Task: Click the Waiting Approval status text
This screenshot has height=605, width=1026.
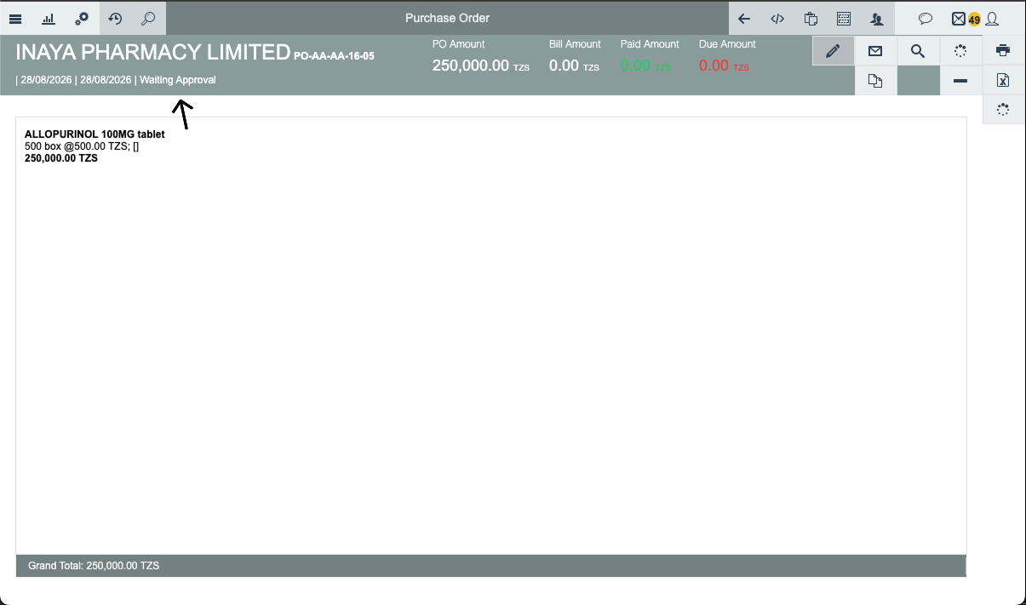Action: pos(178,80)
